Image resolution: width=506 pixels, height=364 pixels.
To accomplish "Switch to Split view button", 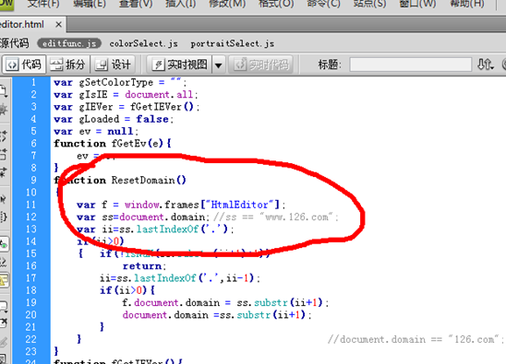I will (67, 65).
